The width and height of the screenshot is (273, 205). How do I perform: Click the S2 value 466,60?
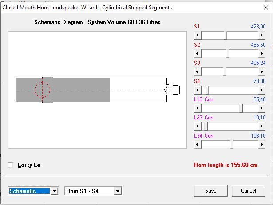[x=258, y=45]
